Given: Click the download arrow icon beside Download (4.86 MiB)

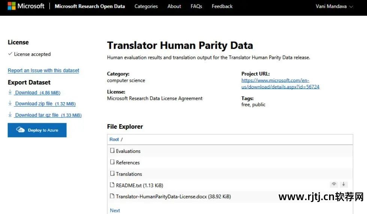Looking at the screenshot, I should point(10,92).
